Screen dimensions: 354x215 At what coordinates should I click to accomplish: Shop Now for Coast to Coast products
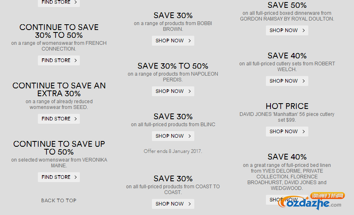173,204
